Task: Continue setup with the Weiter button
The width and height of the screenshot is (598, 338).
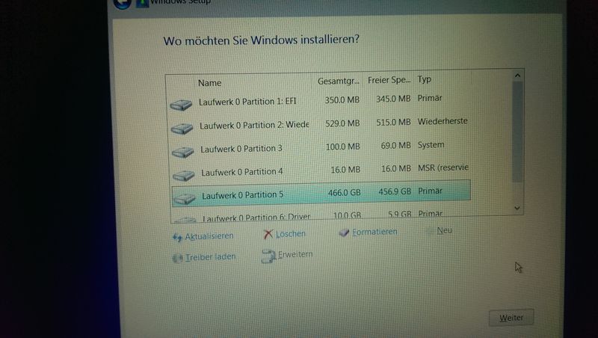Action: point(511,317)
